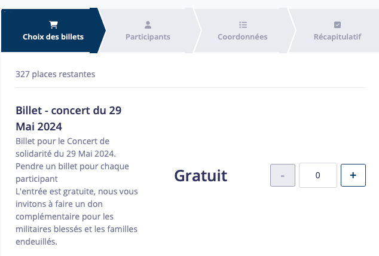
Task: Increase ticket quantity with the plus button
Action: coord(353,175)
